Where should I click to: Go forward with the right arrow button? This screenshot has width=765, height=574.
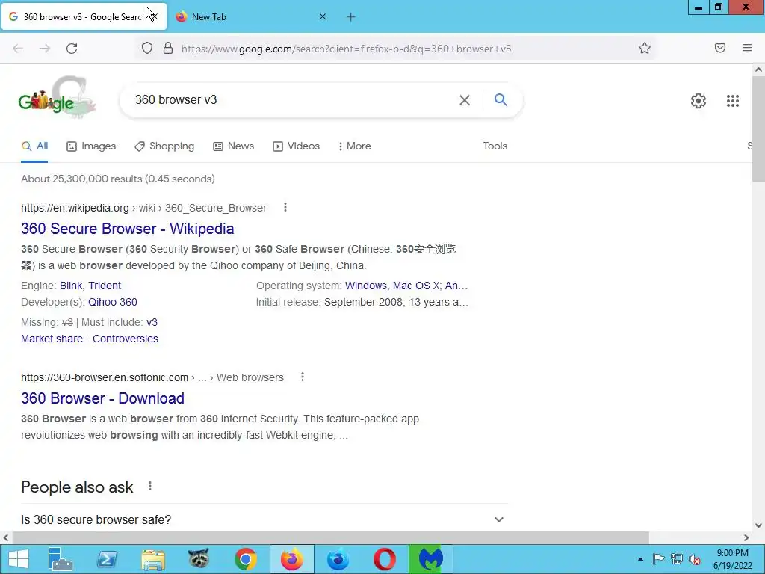pyautogui.click(x=45, y=49)
